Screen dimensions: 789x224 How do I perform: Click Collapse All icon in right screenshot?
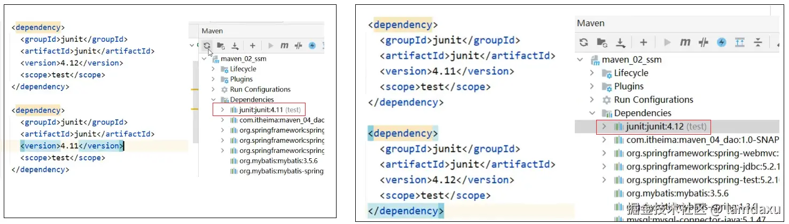pos(757,42)
